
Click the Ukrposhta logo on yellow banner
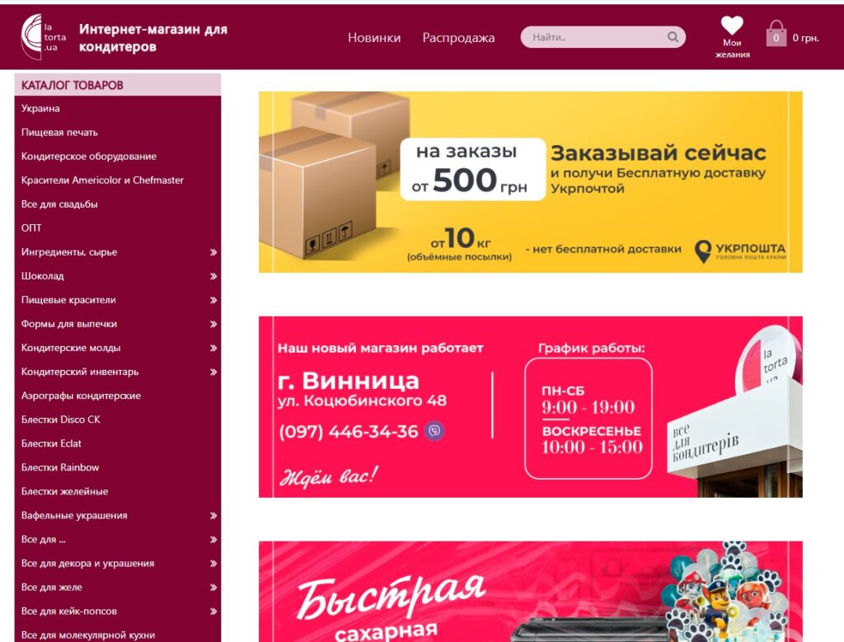pos(740,251)
